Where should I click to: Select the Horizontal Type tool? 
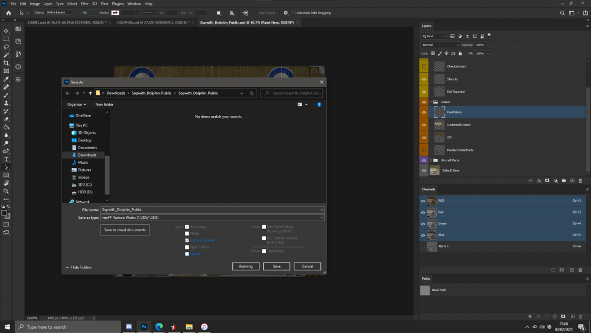[7, 159]
